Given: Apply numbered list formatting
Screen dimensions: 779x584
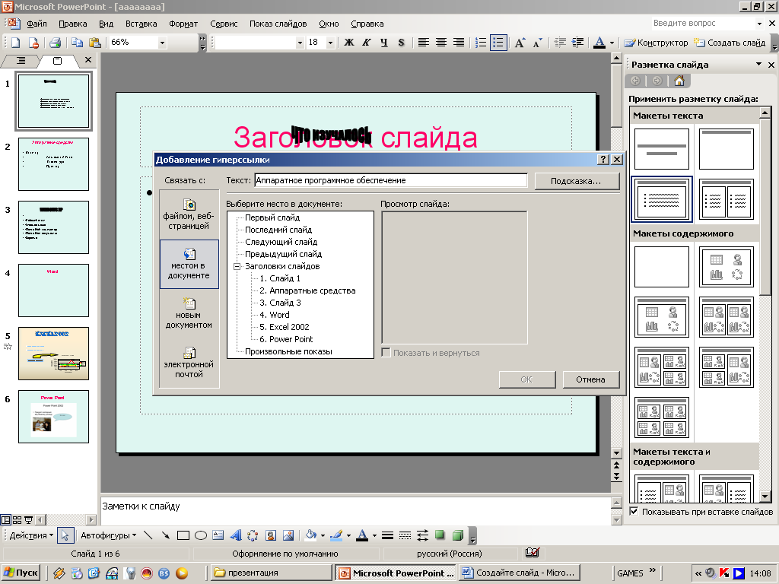Looking at the screenshot, I should coord(481,43).
